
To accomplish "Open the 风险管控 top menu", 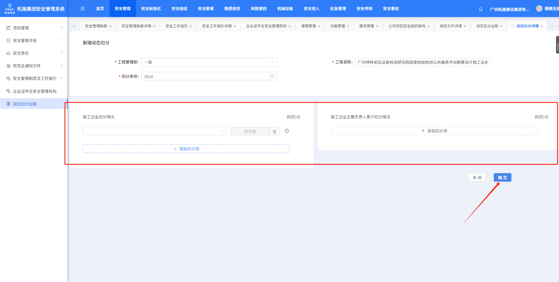I will tap(258, 9).
